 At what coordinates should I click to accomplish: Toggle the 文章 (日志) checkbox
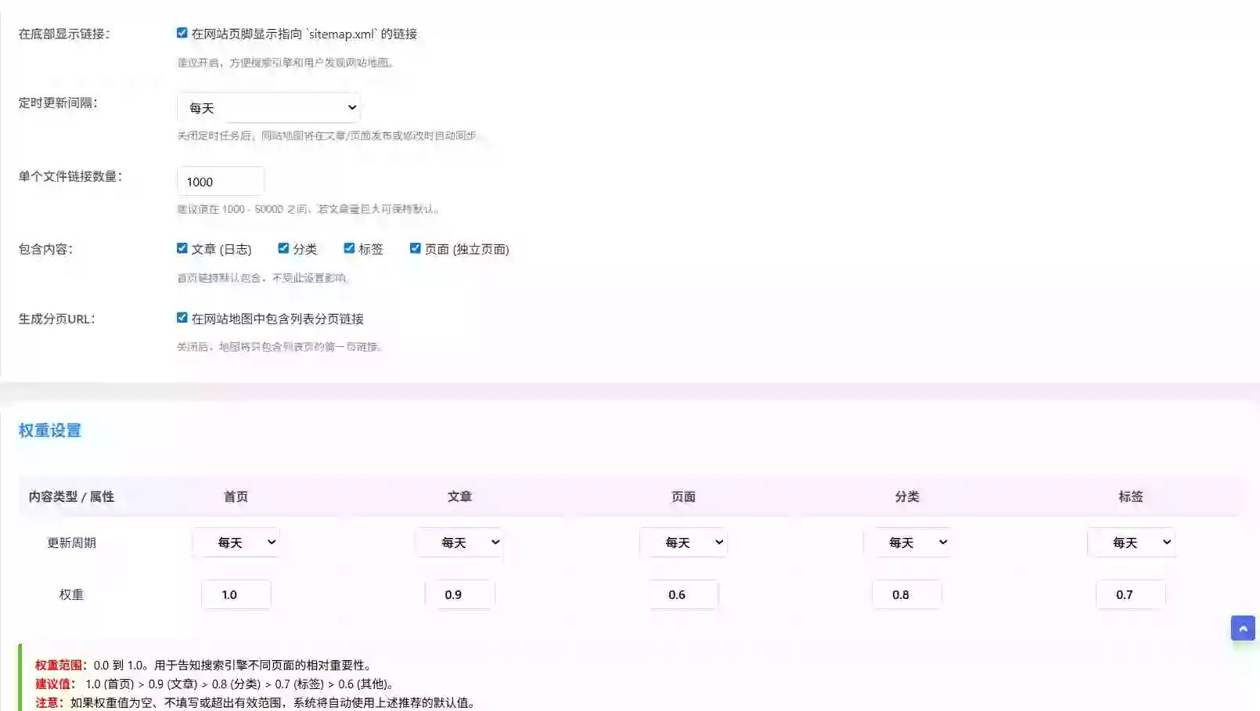click(x=182, y=247)
